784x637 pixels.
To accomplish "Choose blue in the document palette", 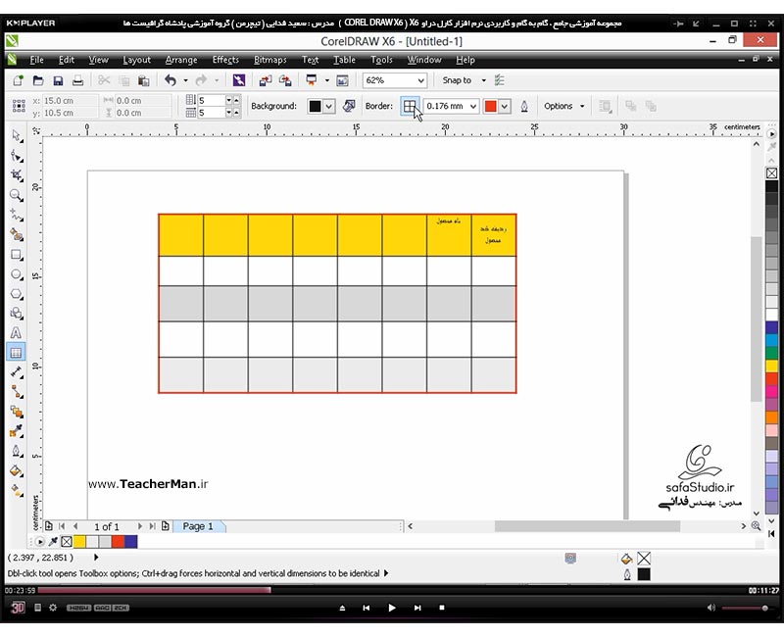I will (131, 542).
